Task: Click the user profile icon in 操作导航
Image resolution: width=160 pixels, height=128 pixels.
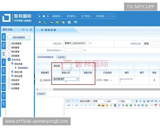Action: click(31, 30)
